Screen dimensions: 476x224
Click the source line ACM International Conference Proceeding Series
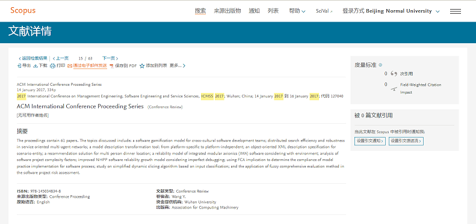pos(59,85)
